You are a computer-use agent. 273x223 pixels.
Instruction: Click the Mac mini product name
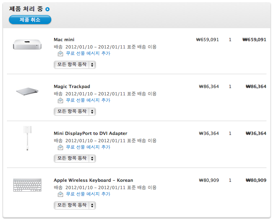(64, 40)
